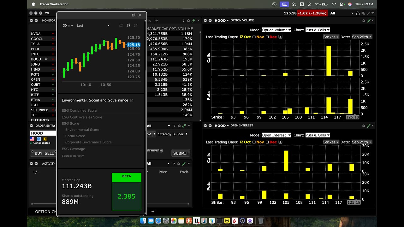Submit the order with SUBMIT button
404x227 pixels.
tap(181, 153)
